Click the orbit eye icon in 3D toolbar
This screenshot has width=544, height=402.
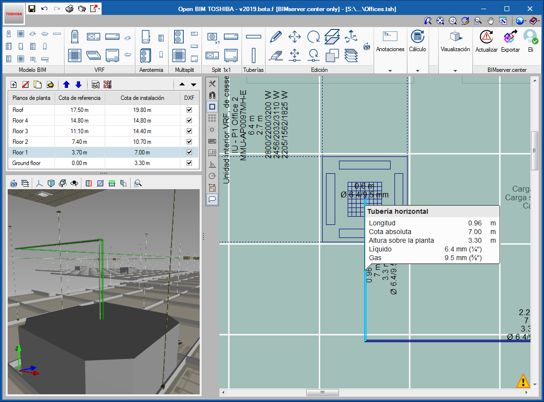[74, 183]
